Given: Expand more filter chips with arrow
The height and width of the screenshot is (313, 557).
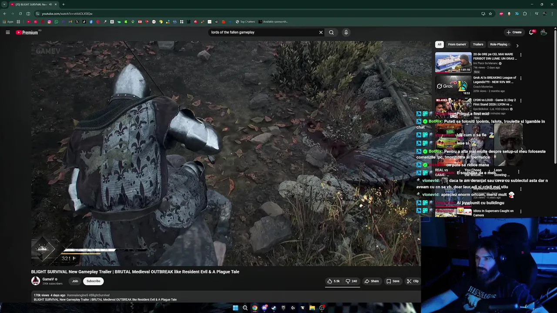Looking at the screenshot, I should click(x=517, y=45).
